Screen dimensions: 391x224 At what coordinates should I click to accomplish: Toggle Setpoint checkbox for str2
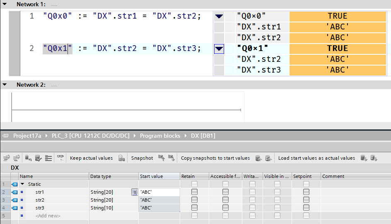tap(306, 200)
